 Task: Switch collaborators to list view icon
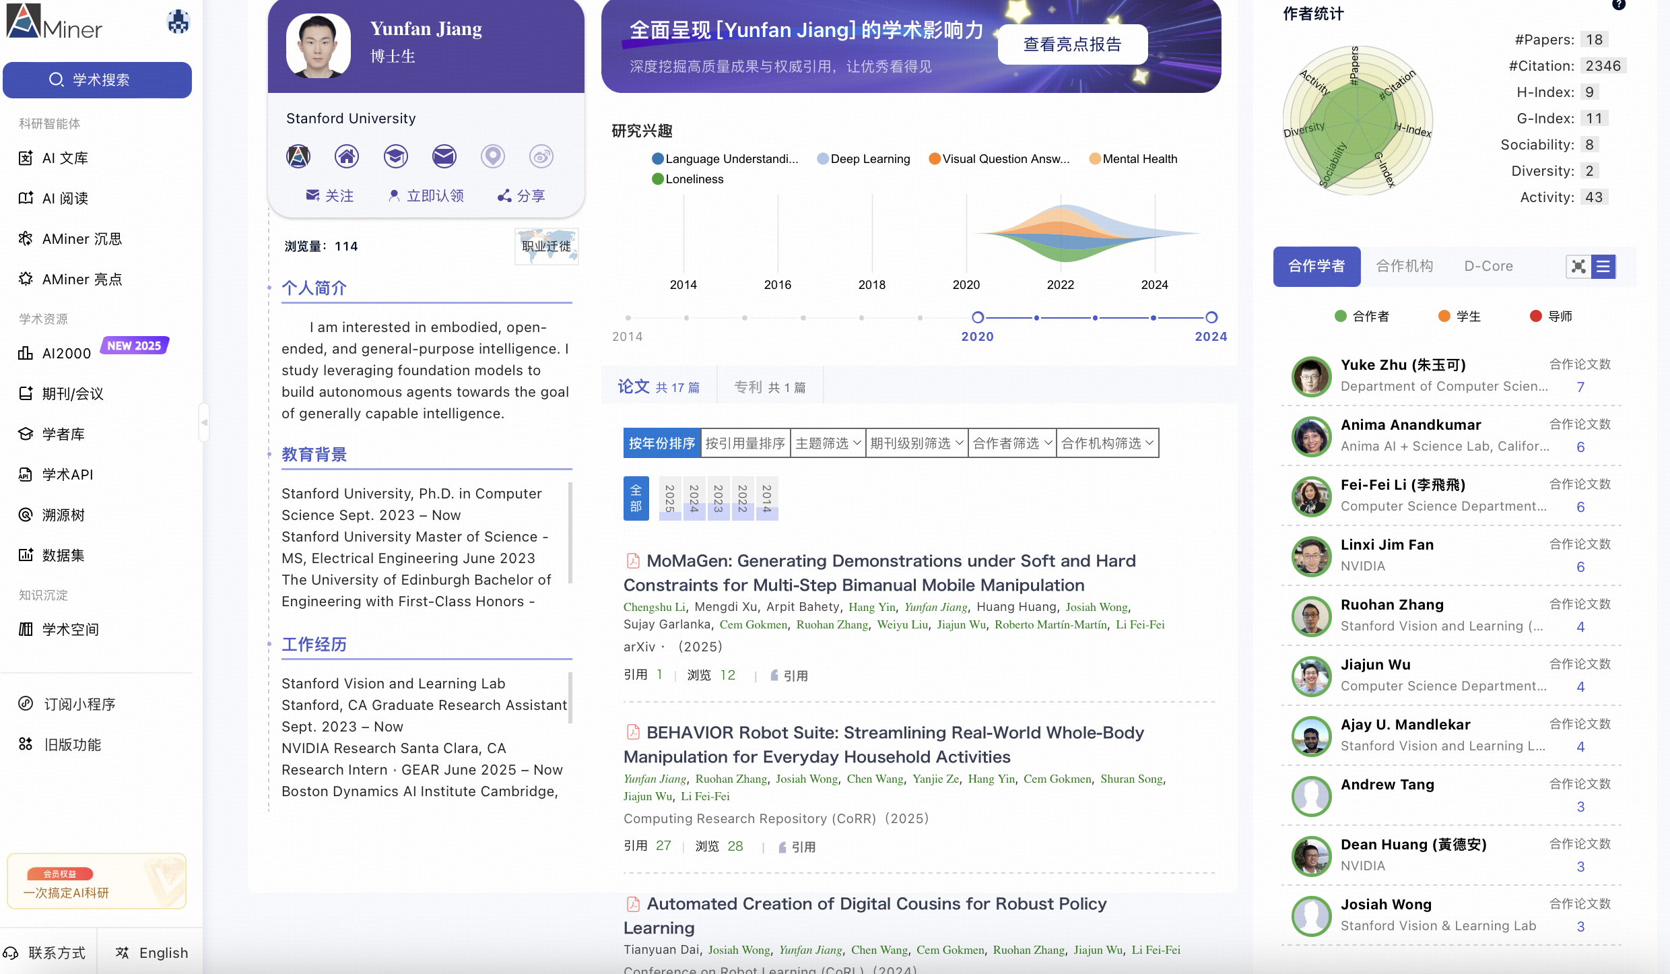pyautogui.click(x=1603, y=267)
